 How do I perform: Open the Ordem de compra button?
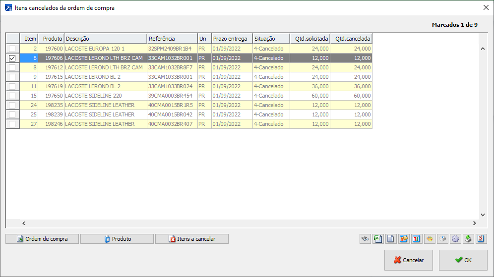(42, 239)
